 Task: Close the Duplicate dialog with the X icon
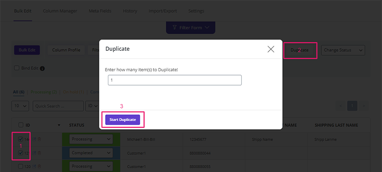tap(271, 49)
